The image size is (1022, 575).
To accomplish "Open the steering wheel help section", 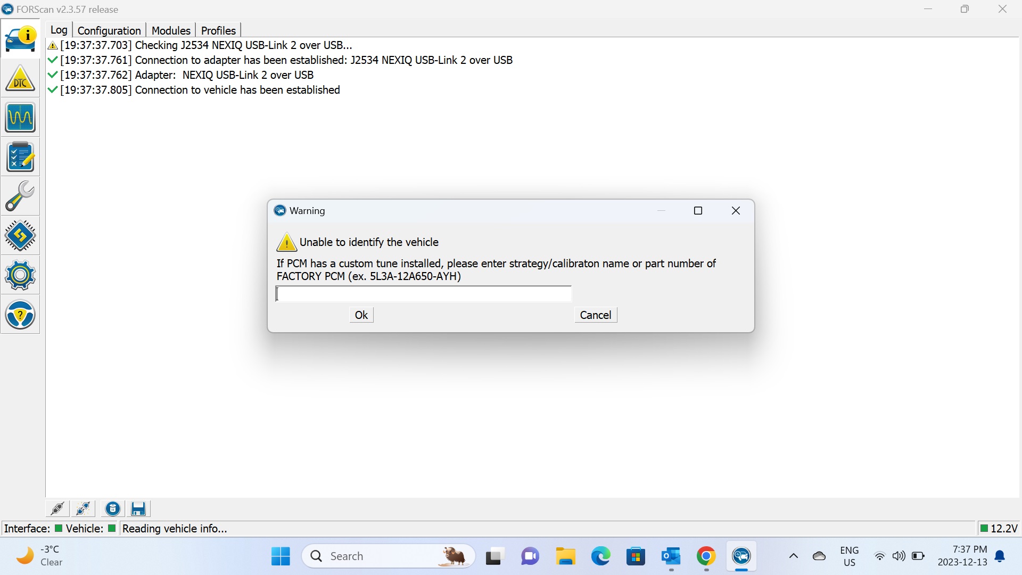I will point(20,315).
